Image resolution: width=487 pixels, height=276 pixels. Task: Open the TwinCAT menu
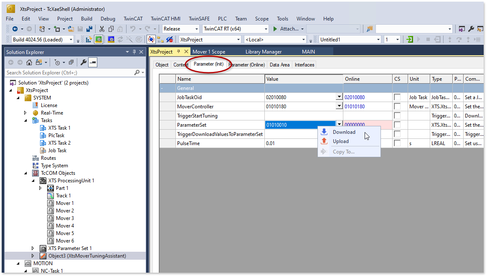click(x=133, y=19)
